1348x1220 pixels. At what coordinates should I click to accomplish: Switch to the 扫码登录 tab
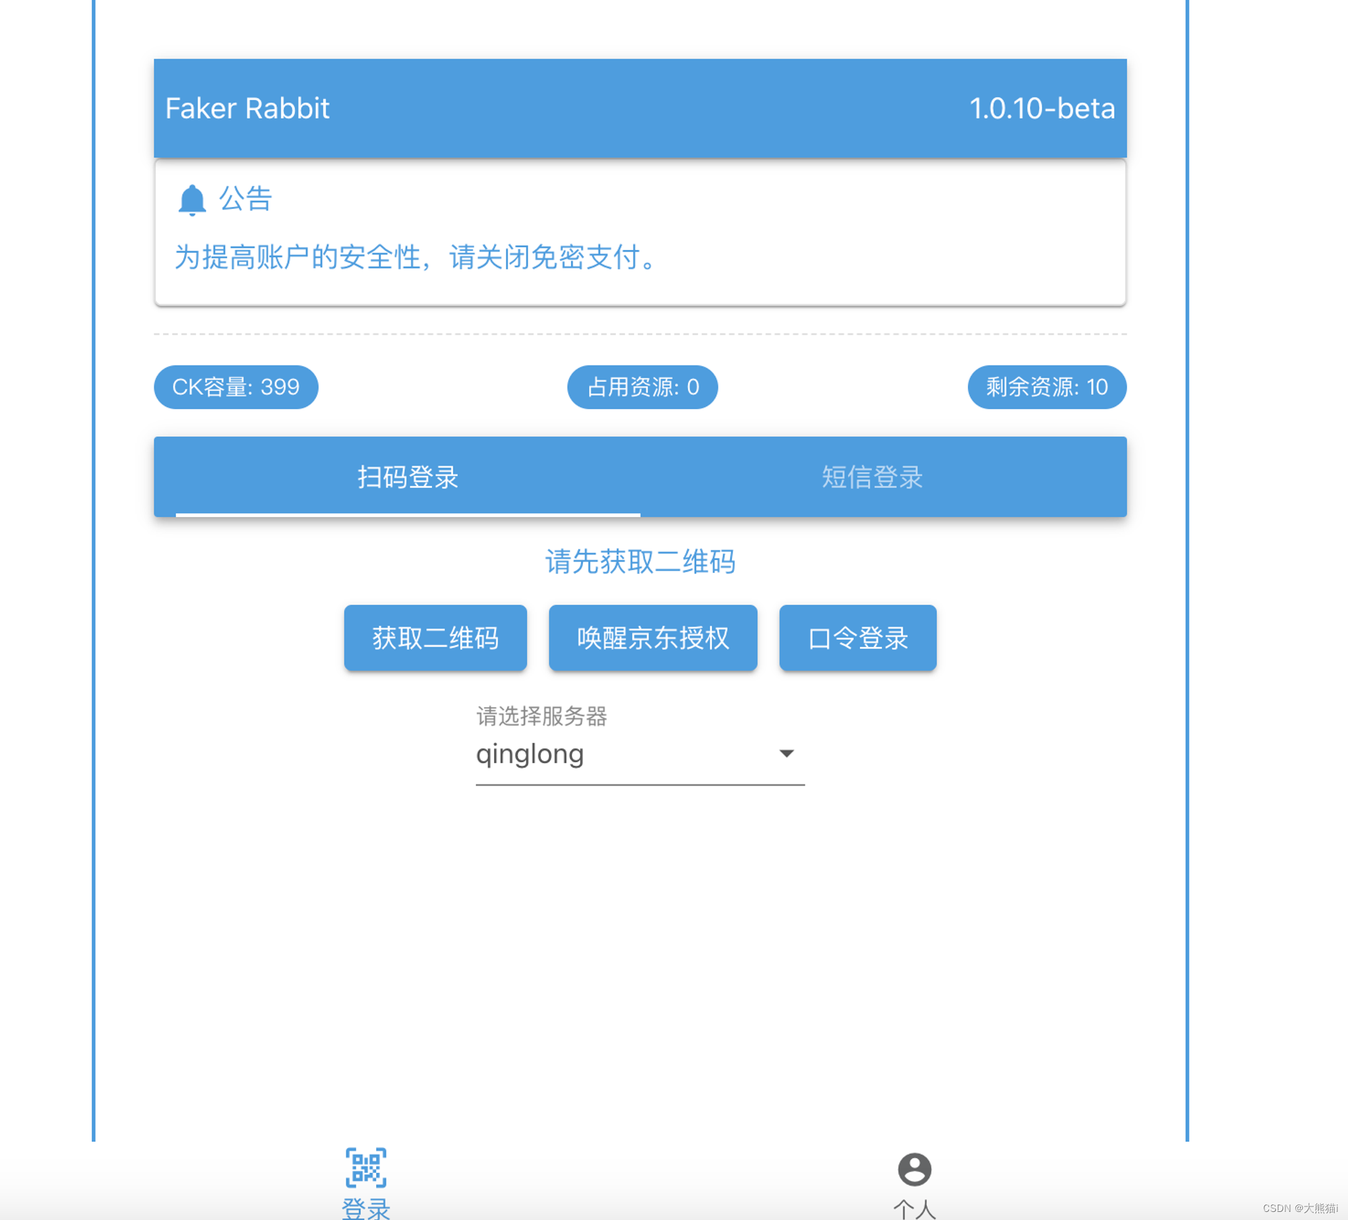pos(407,477)
